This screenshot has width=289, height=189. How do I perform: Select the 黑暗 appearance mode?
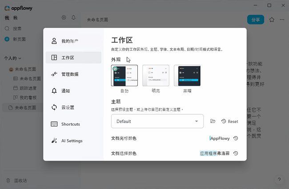[x=187, y=76]
